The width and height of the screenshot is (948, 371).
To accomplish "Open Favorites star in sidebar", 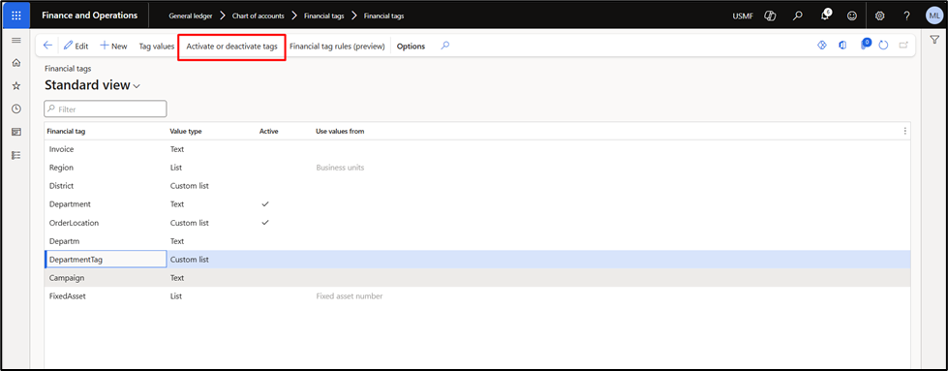I will coord(16,86).
